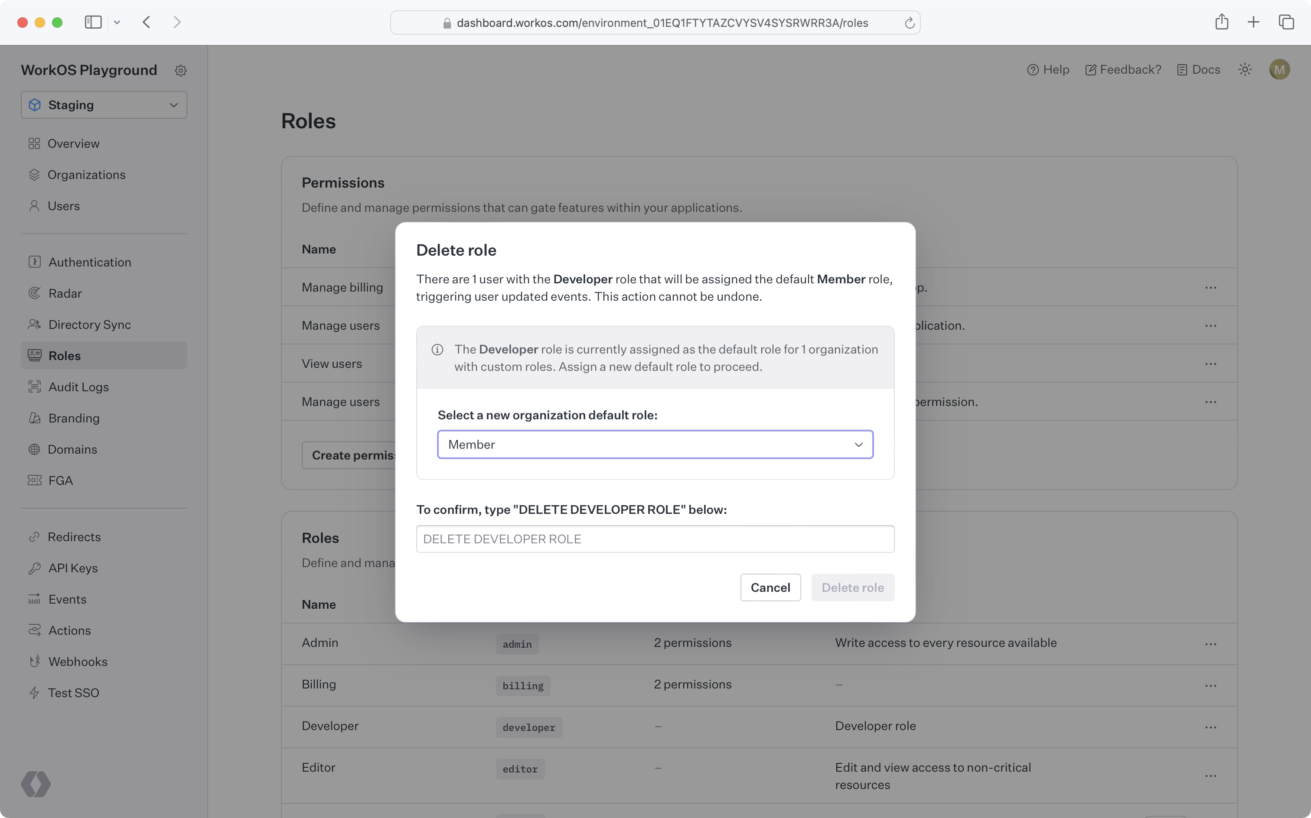Viewport: 1311px width, 818px height.
Task: Click the Events sidebar icon
Action: click(35, 599)
